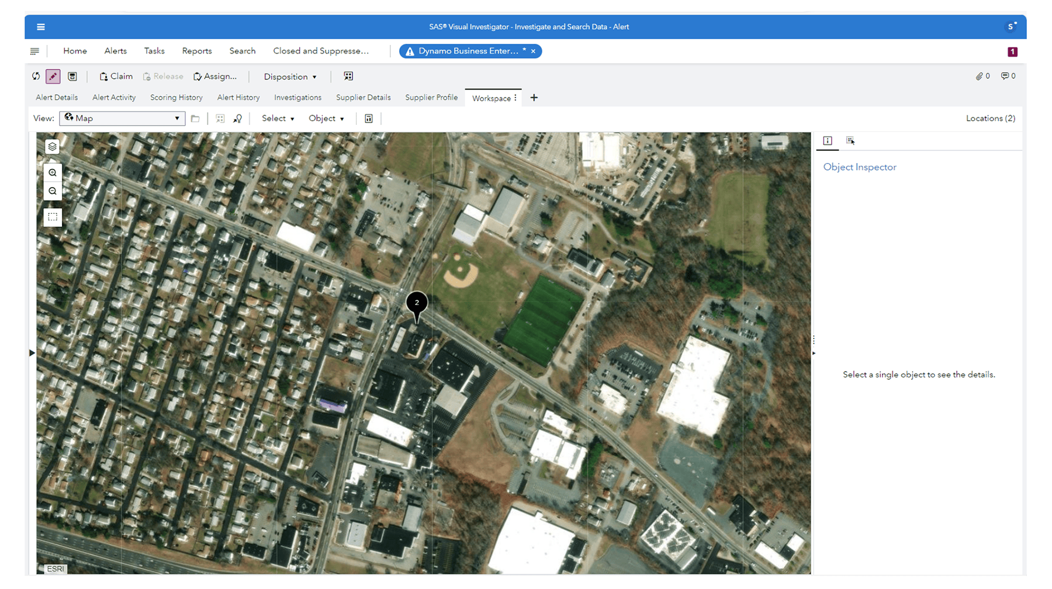Toggle the insights icon next to Disposition

pos(348,76)
